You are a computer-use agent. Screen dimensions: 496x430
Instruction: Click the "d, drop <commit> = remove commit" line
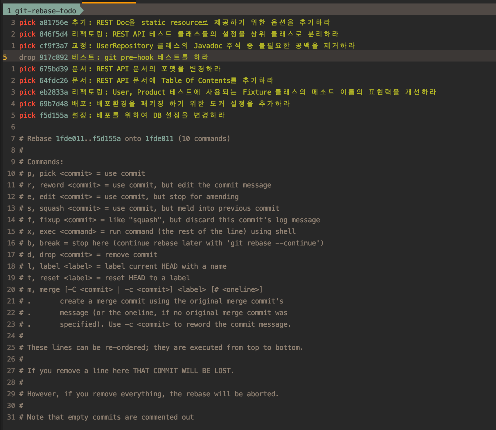[88, 254]
